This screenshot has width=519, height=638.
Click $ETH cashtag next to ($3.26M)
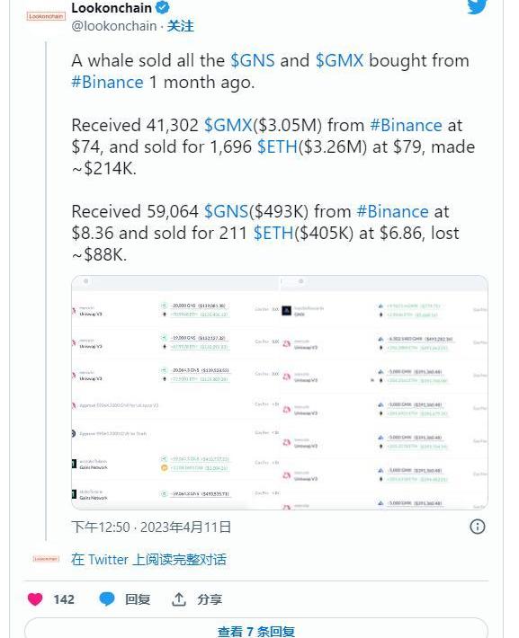tap(277, 146)
